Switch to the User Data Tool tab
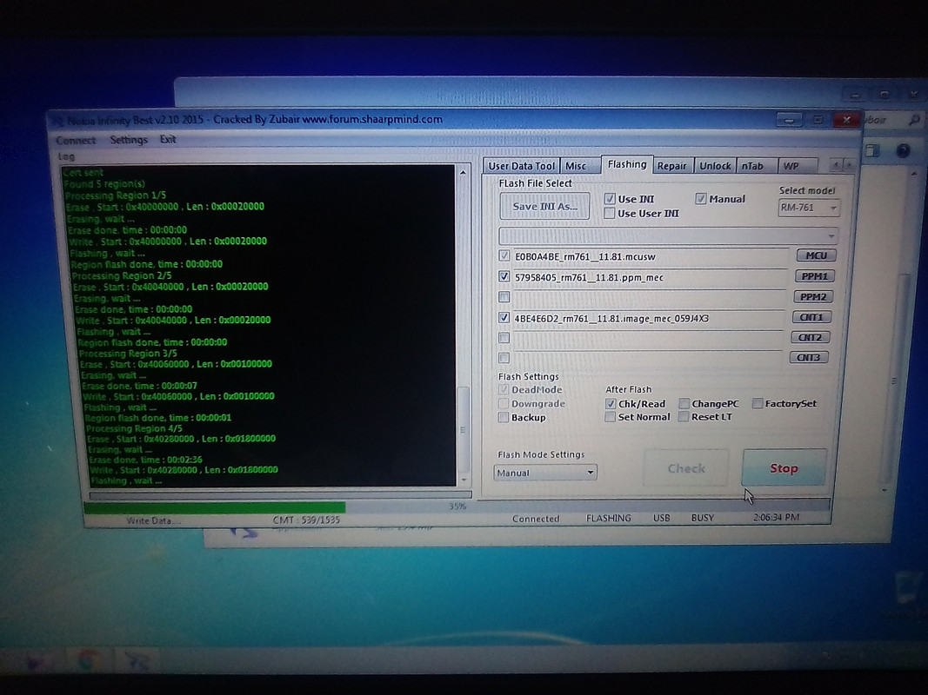 point(522,166)
